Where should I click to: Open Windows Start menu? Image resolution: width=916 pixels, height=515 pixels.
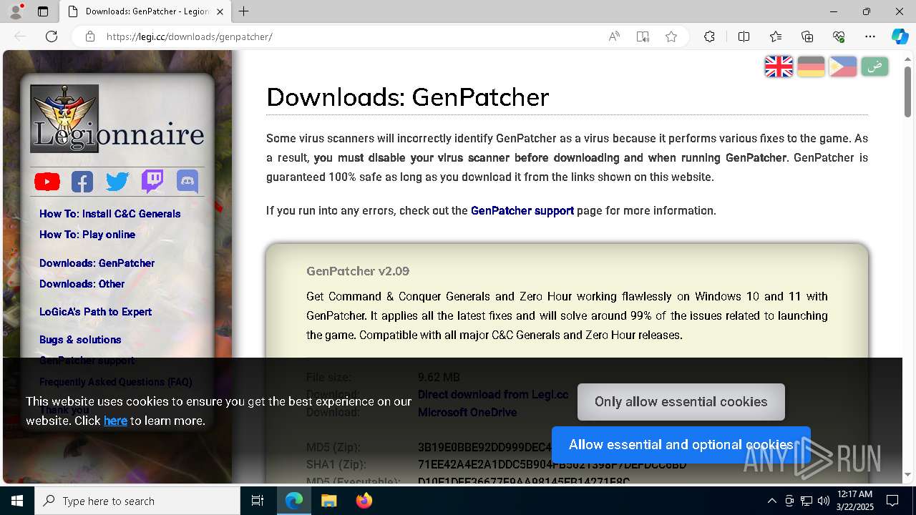coord(17,501)
